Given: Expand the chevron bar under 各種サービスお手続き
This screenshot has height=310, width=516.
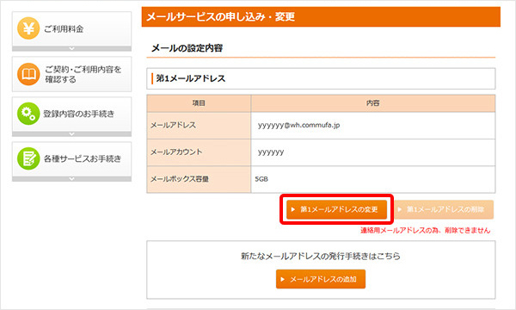Looking at the screenshot, I should (71, 178).
